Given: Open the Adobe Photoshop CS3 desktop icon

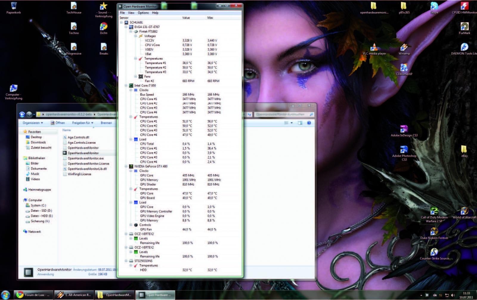Looking at the screenshot, I should pos(404,153).
